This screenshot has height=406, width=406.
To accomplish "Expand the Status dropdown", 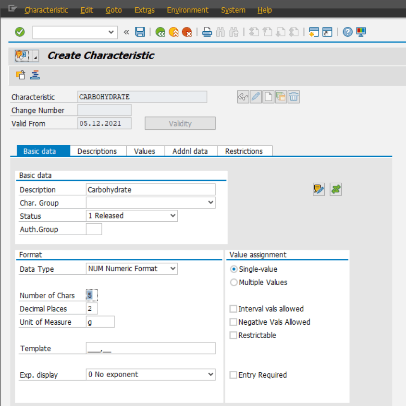I will pos(173,216).
